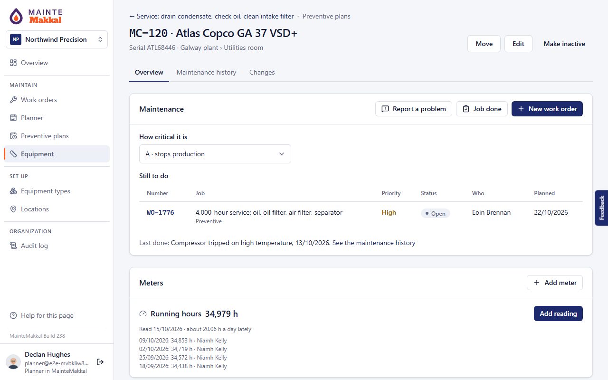Select the Overview tab
This screenshot has height=380, width=608.
149,73
